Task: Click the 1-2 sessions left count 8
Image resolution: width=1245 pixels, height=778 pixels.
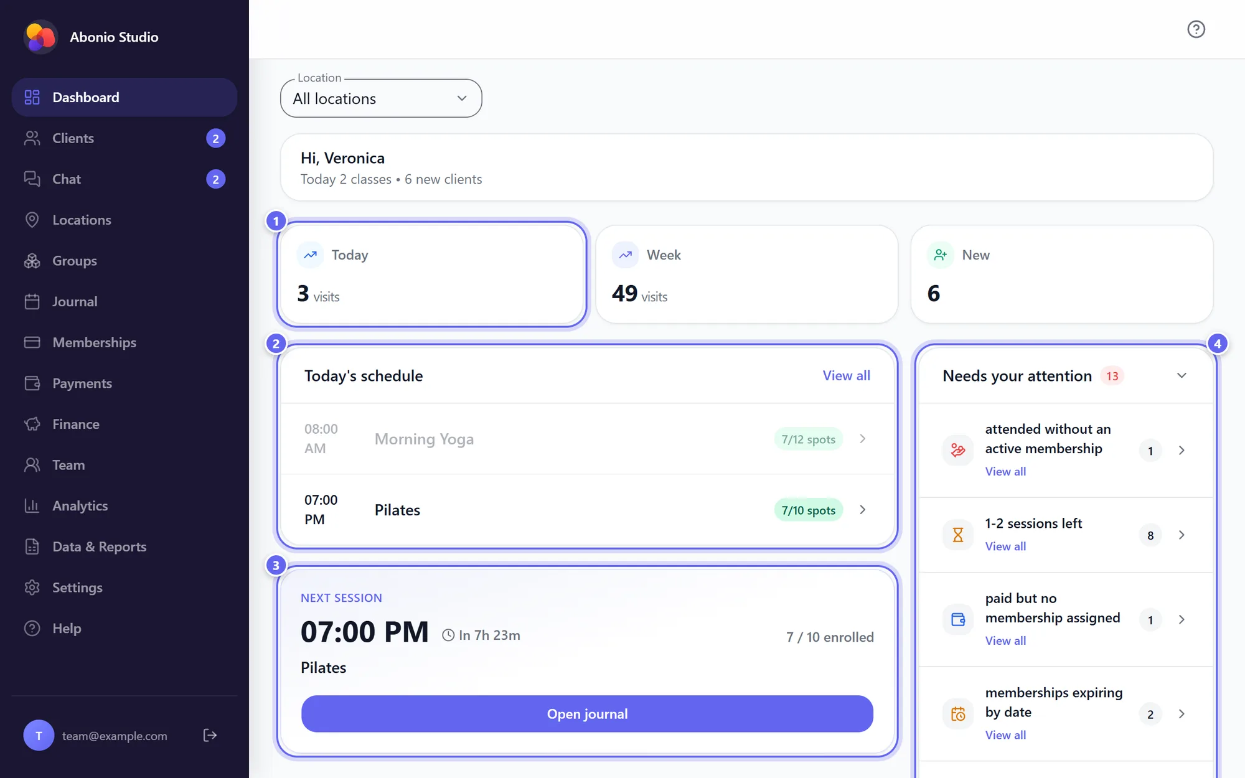Action: tap(1150, 535)
